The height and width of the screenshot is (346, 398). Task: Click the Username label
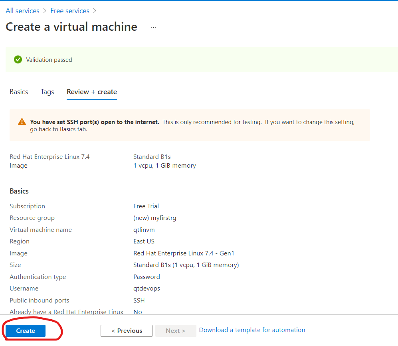24,289
